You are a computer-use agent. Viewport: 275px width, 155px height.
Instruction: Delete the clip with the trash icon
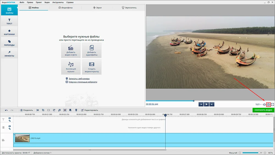[76, 110]
